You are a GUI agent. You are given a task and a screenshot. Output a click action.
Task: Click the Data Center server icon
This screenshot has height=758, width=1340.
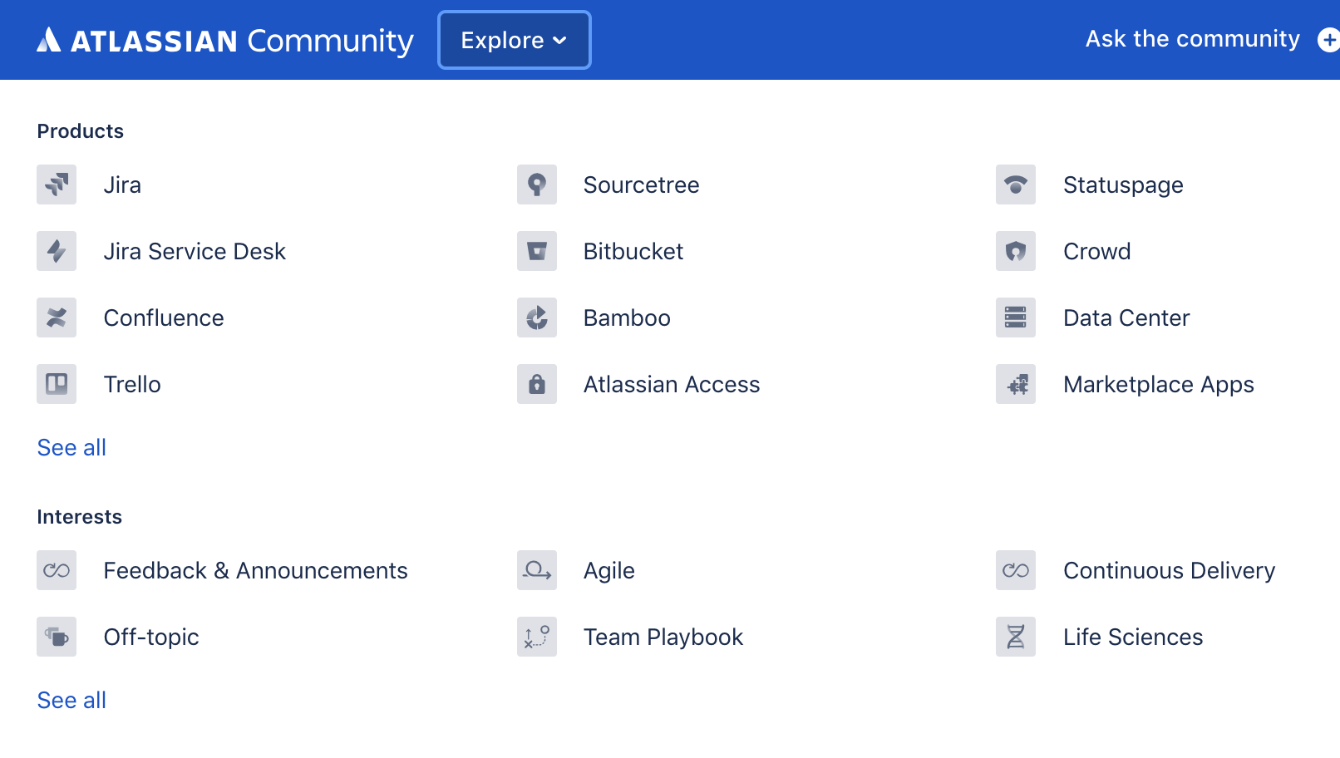coord(1016,317)
